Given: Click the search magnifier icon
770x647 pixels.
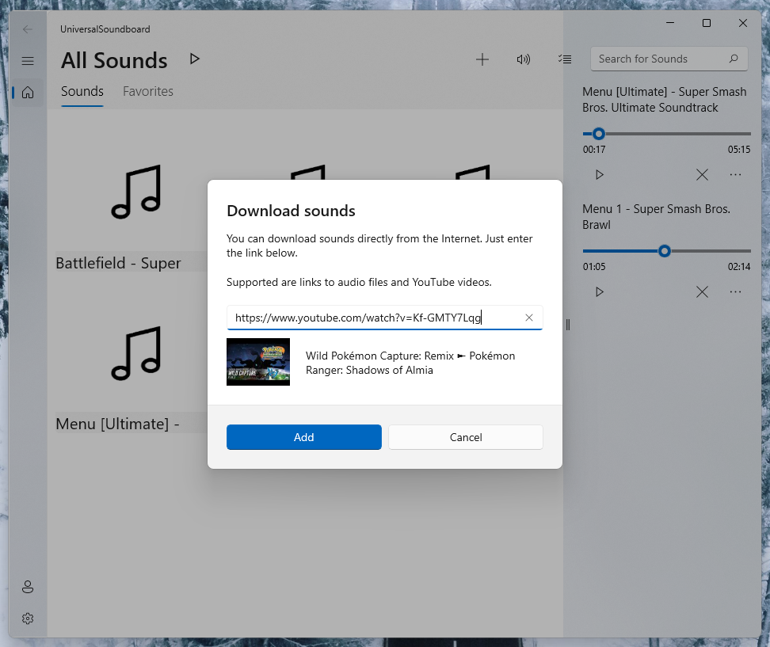Looking at the screenshot, I should pyautogui.click(x=734, y=59).
